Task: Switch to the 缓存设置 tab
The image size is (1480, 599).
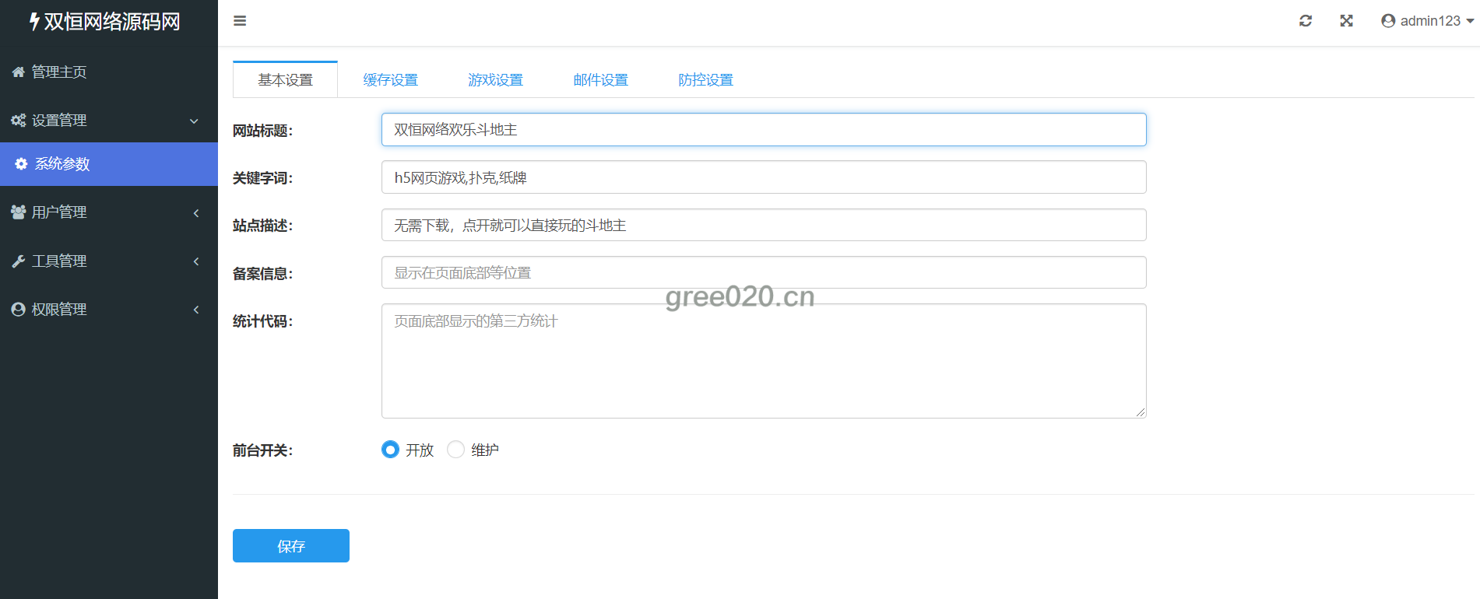Action: 390,80
